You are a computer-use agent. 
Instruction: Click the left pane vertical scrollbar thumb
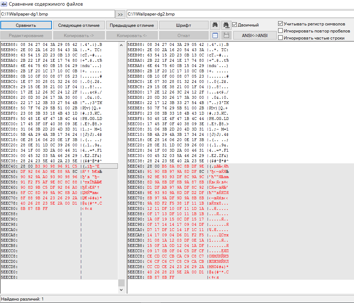[x=121, y=283]
